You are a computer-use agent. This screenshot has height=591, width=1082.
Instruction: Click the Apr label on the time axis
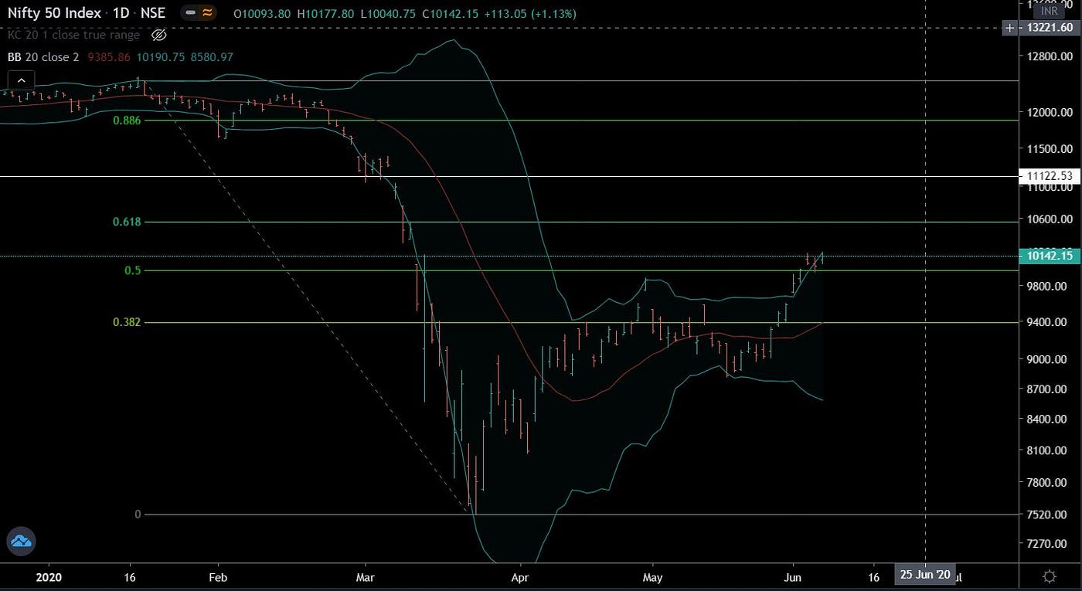[x=520, y=576]
